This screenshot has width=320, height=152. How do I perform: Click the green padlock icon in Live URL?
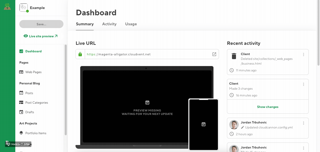tap(80, 54)
